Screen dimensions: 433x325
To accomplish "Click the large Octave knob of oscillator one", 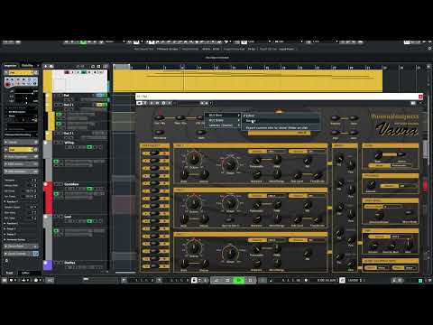I will [193, 158].
